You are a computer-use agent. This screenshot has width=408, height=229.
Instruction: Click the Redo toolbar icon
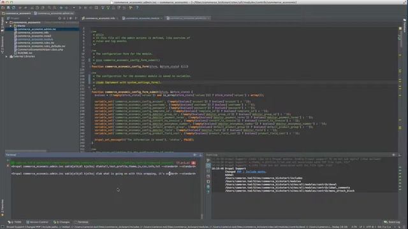tap(25, 8)
